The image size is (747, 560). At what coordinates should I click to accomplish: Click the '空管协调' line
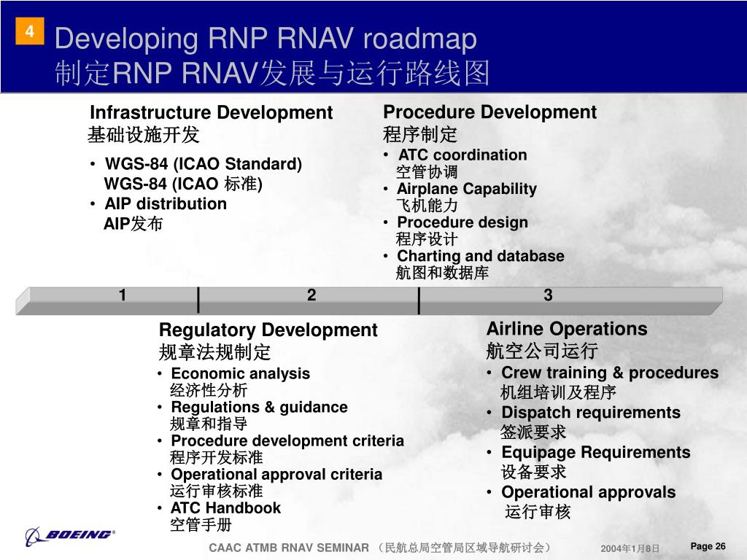point(427,171)
